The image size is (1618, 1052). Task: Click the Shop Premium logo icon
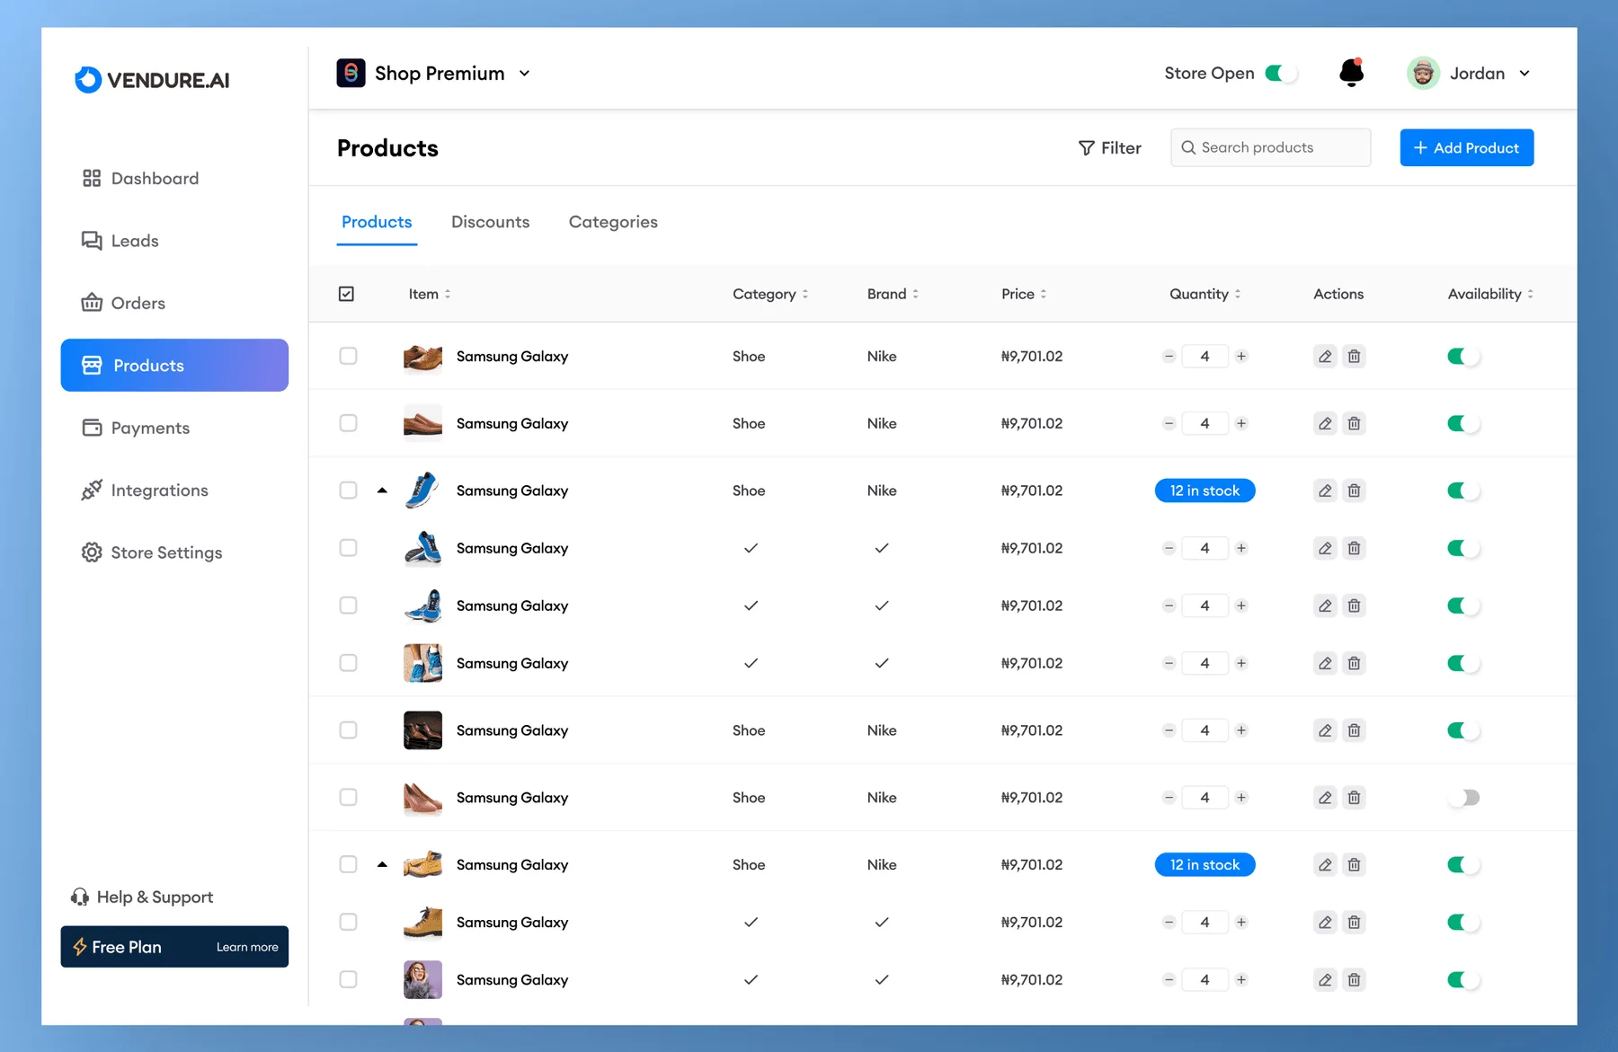coord(351,73)
